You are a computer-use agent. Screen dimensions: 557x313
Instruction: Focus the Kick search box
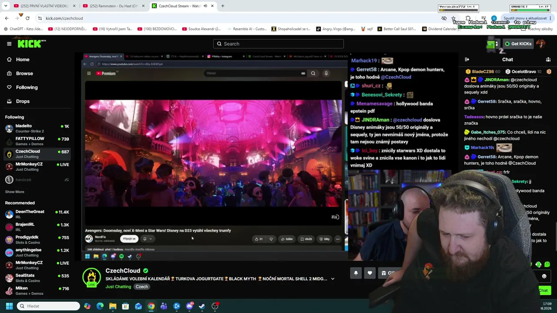pos(278,44)
